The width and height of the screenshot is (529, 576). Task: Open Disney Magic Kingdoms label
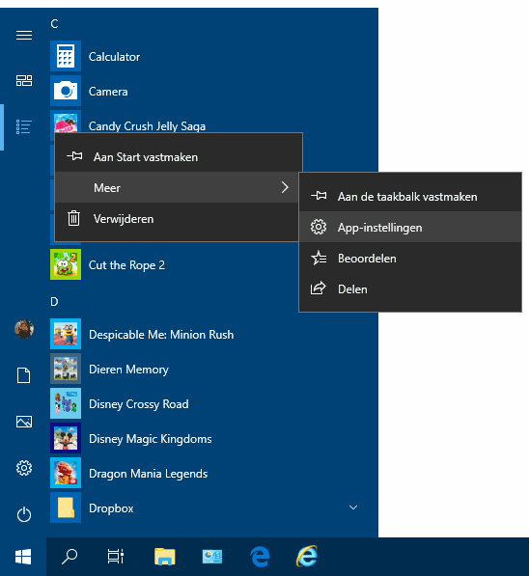[x=151, y=439]
